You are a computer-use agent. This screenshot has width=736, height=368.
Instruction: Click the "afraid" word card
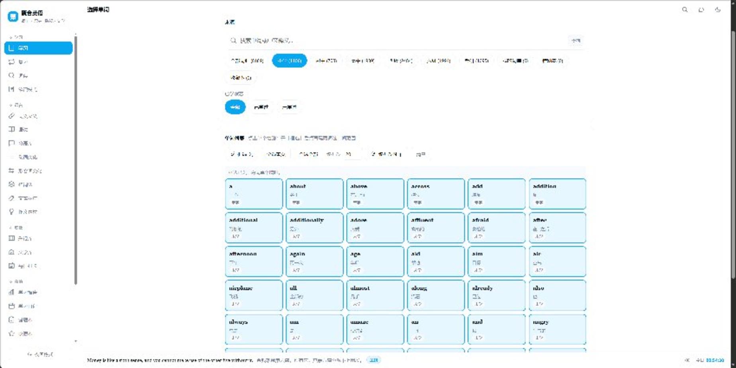497,228
